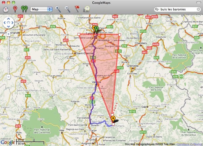This screenshot has height=146, width=203.
Task: Click the camera snapshot toolbar icon
Action: [86, 9]
